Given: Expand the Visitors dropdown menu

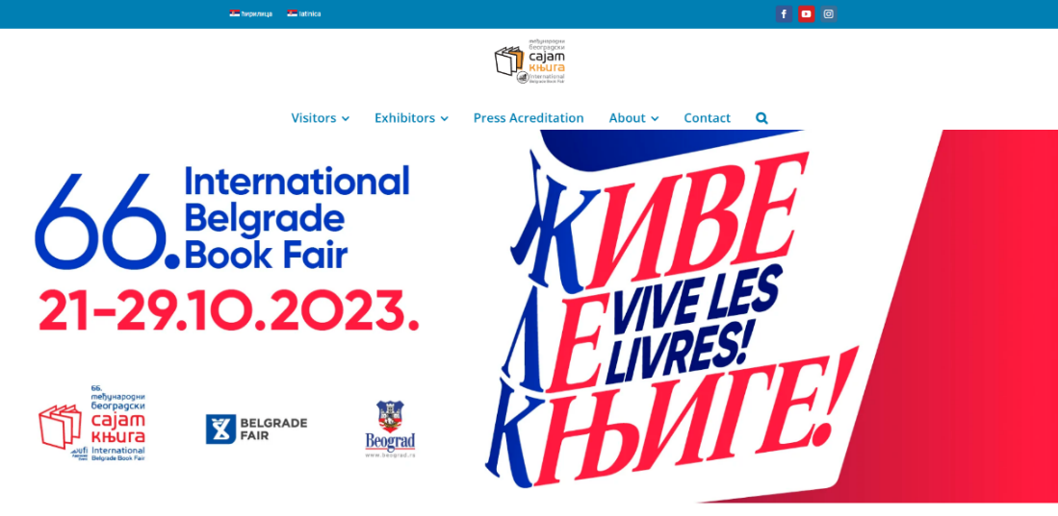Looking at the screenshot, I should 321,118.
